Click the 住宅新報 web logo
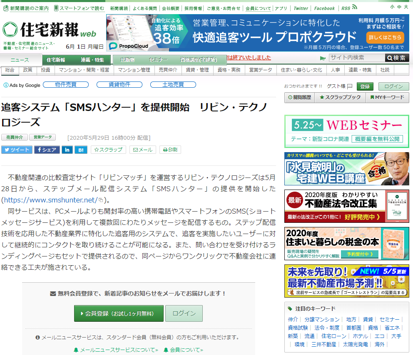Viewport: 413px width, 355px height. 50,30
